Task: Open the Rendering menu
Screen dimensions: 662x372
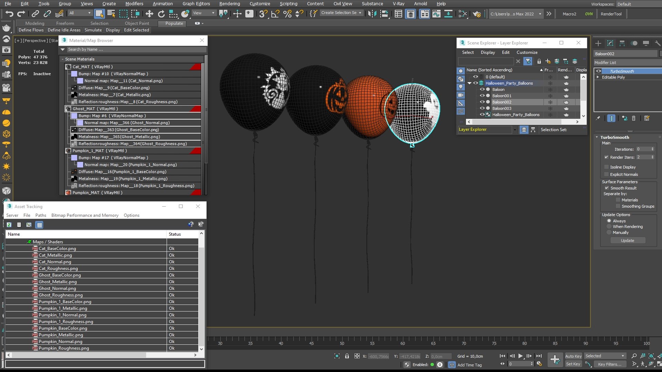Action: pyautogui.click(x=229, y=4)
